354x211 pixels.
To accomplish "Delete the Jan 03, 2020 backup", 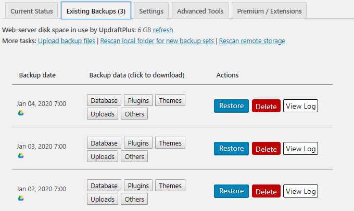I will (x=266, y=149).
